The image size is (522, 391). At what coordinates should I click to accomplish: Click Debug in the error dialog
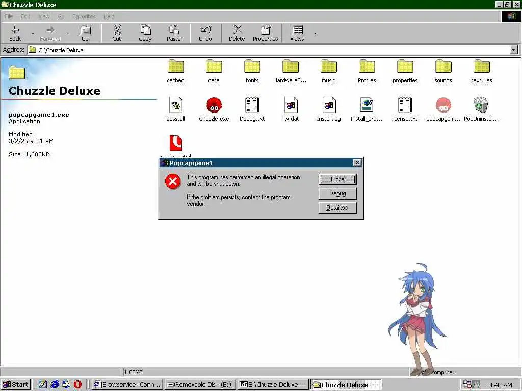[337, 193]
